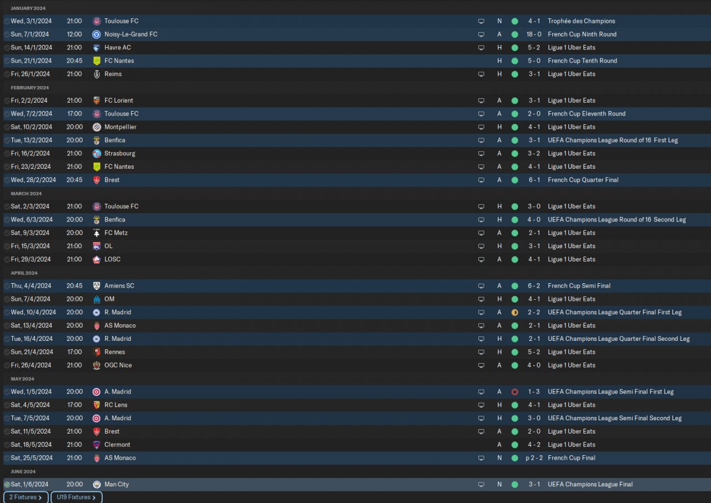711x503 pixels.
Task: Click the 12:00 kick-off time
Action: coord(74,34)
